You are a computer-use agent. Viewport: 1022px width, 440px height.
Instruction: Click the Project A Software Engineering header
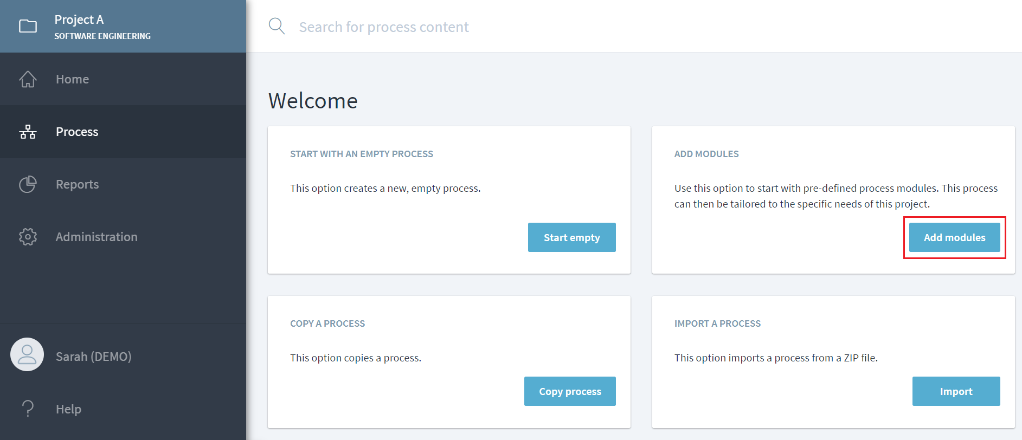point(102,27)
